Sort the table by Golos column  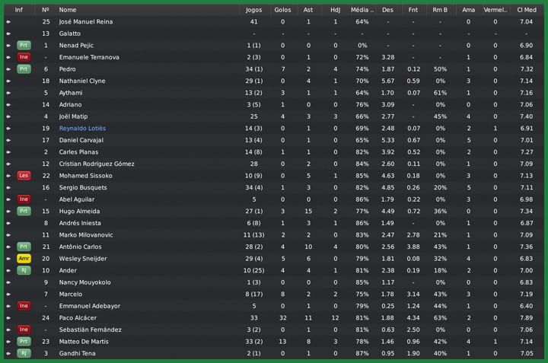(x=282, y=10)
